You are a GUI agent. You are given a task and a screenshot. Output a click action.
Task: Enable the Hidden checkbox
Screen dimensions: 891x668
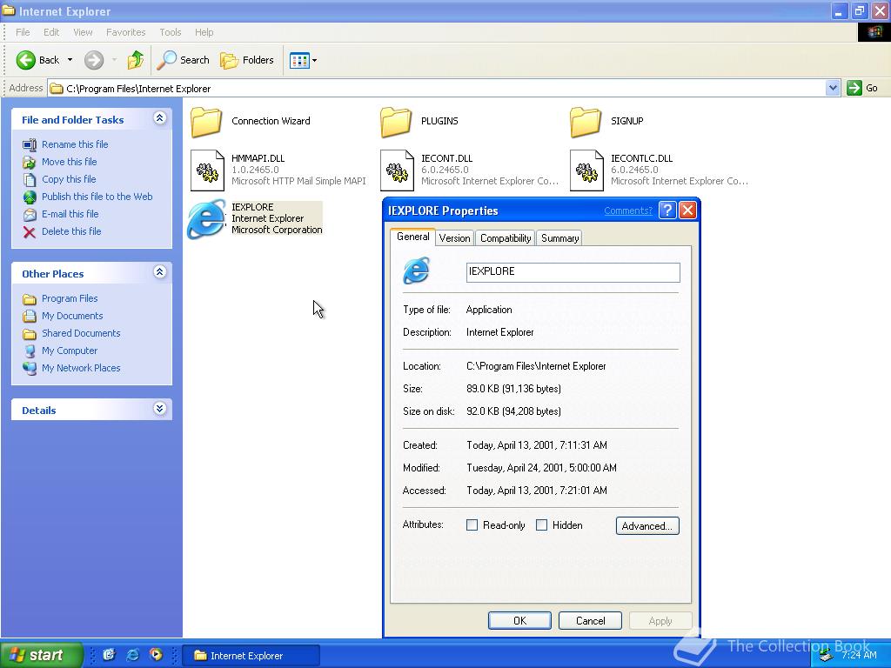pyautogui.click(x=541, y=525)
